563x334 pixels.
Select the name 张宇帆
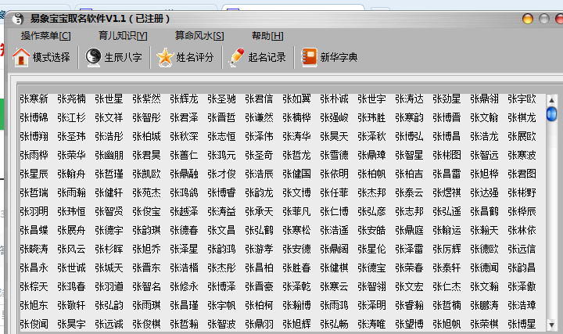221,305
